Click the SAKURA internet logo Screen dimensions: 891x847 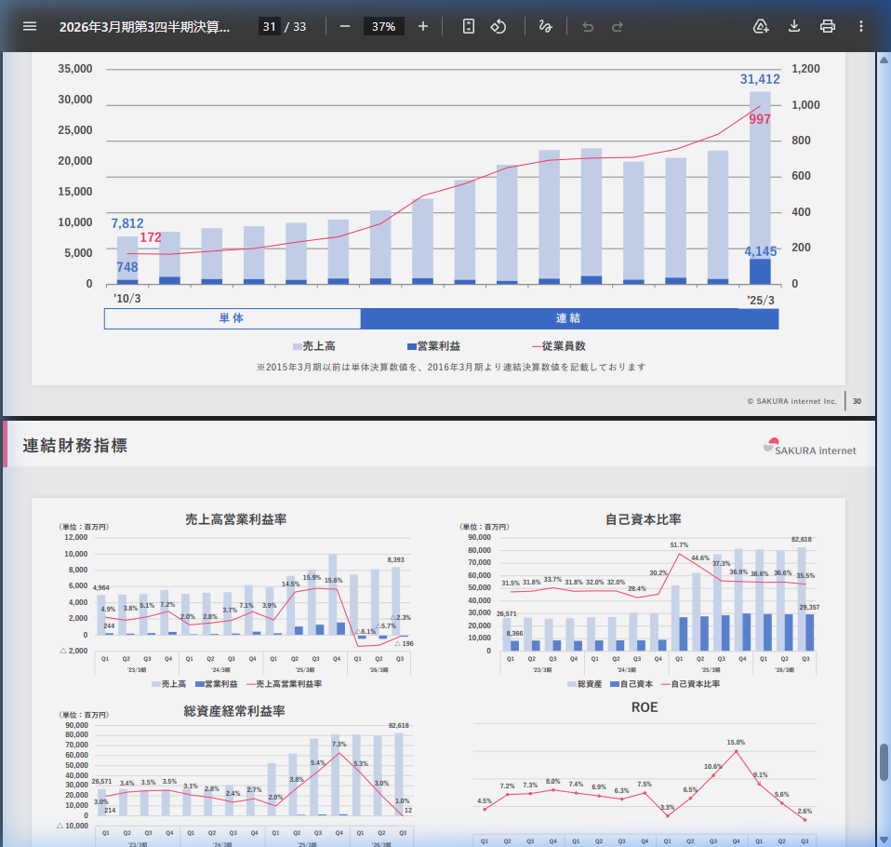[x=809, y=448]
